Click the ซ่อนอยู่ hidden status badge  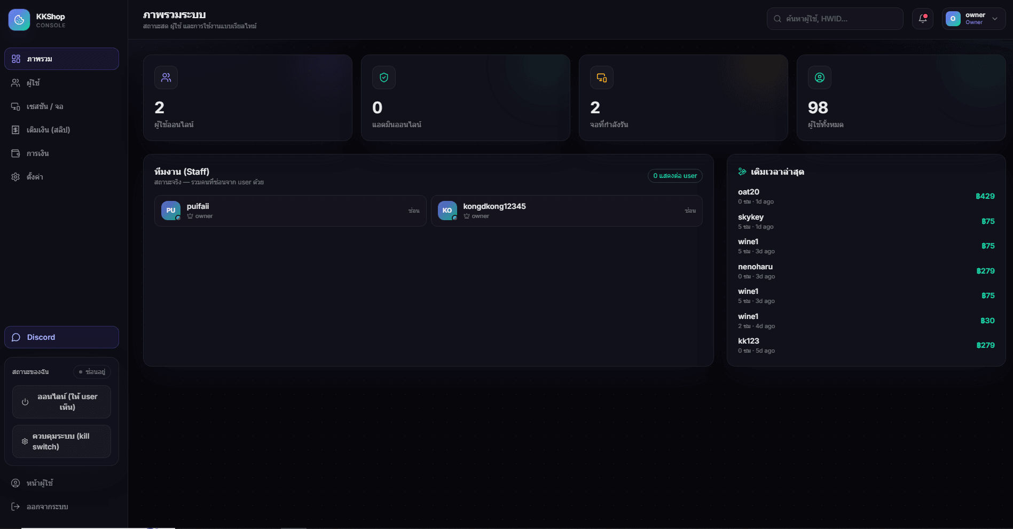coord(92,372)
